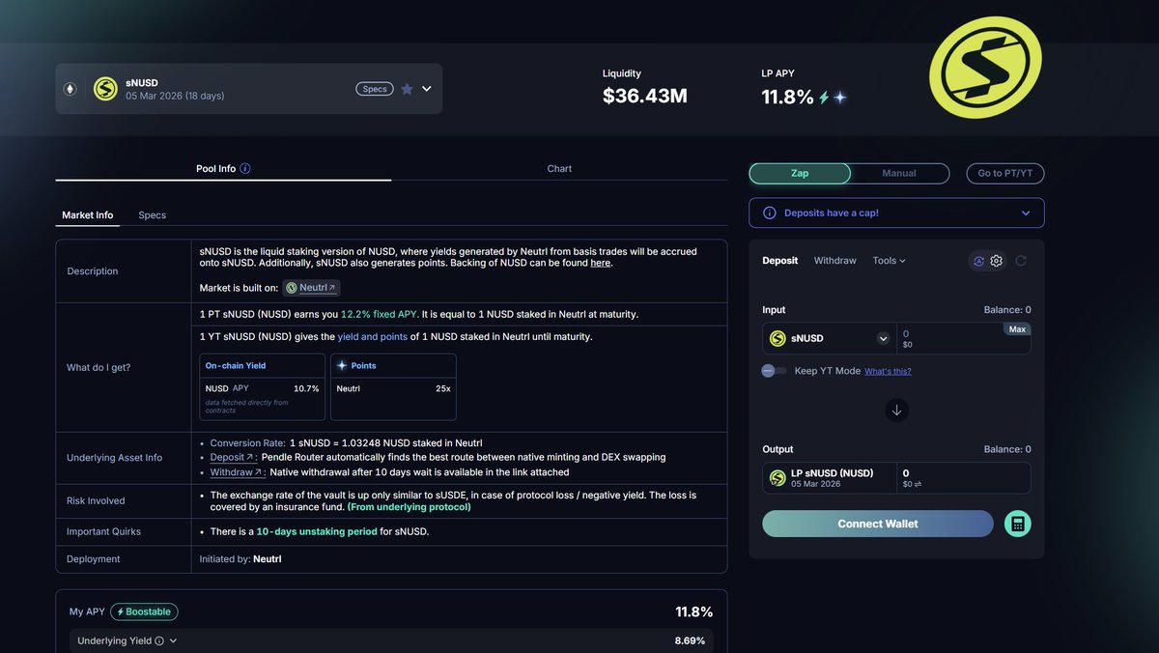The width and height of the screenshot is (1159, 653).
Task: Click the '12.2% fixed APY' text
Action: 379,314
